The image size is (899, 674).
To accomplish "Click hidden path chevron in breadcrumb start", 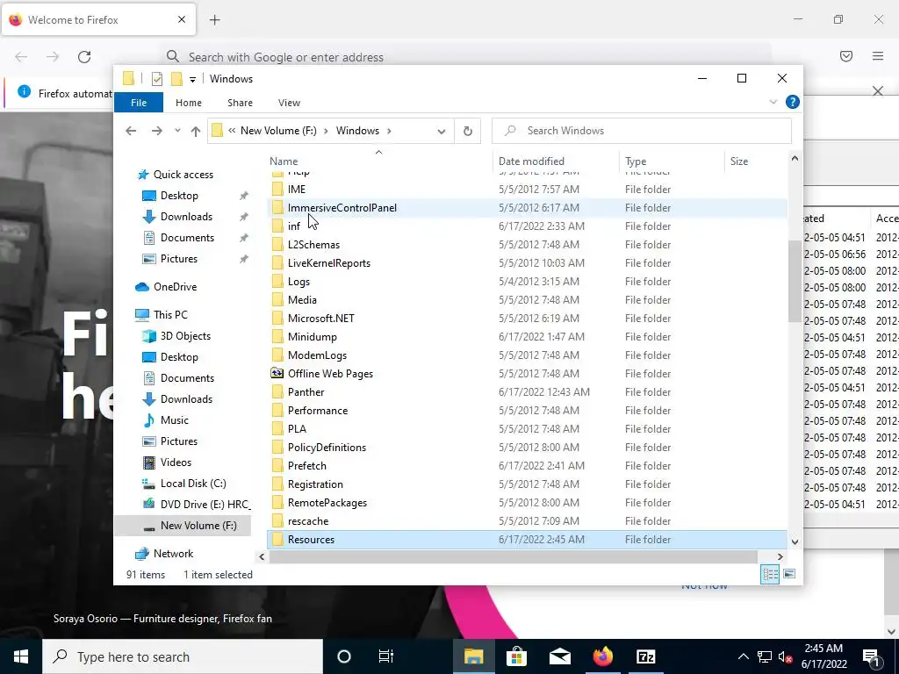I will 232,131.
